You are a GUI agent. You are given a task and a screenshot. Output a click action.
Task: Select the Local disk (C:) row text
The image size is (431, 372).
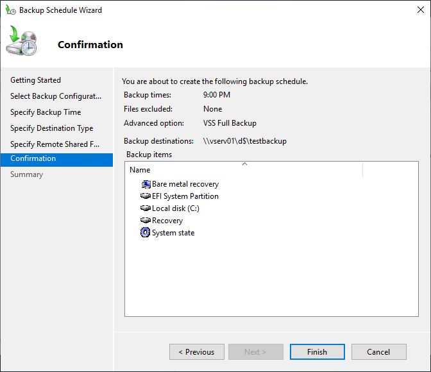click(176, 208)
